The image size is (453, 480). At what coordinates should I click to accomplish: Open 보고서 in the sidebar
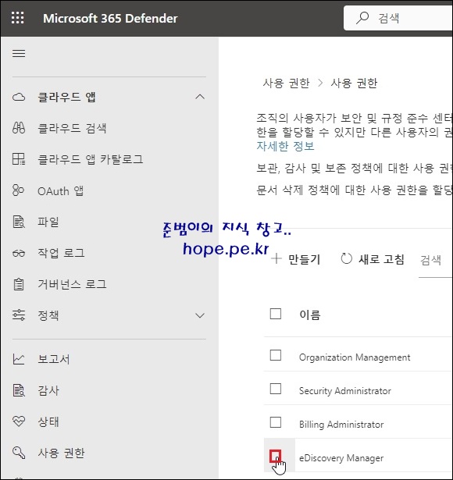54,359
